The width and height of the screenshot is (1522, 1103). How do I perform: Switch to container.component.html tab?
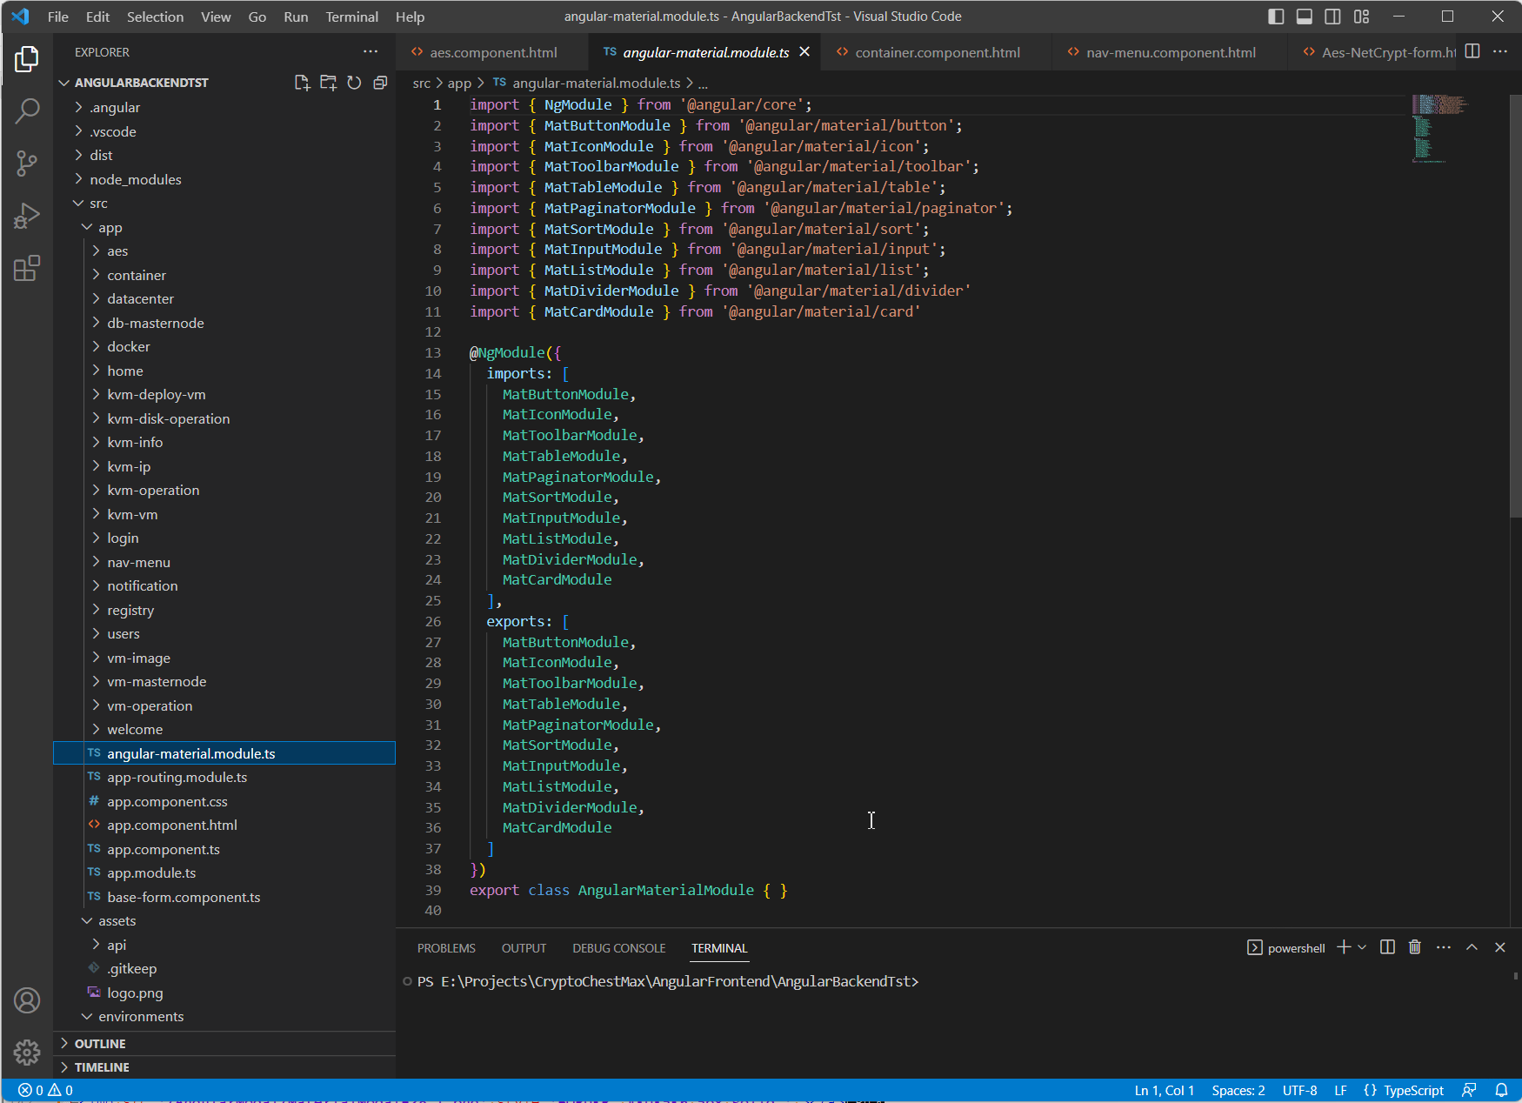click(x=937, y=52)
